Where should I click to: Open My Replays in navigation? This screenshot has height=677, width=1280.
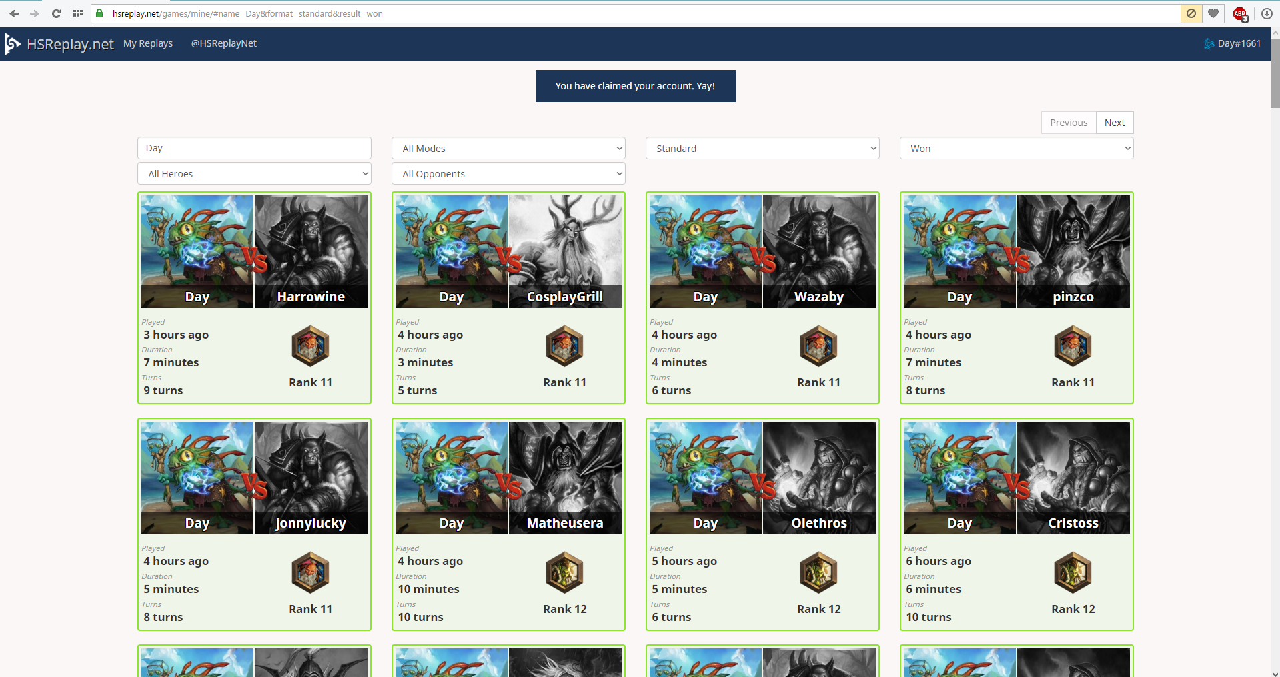point(148,43)
